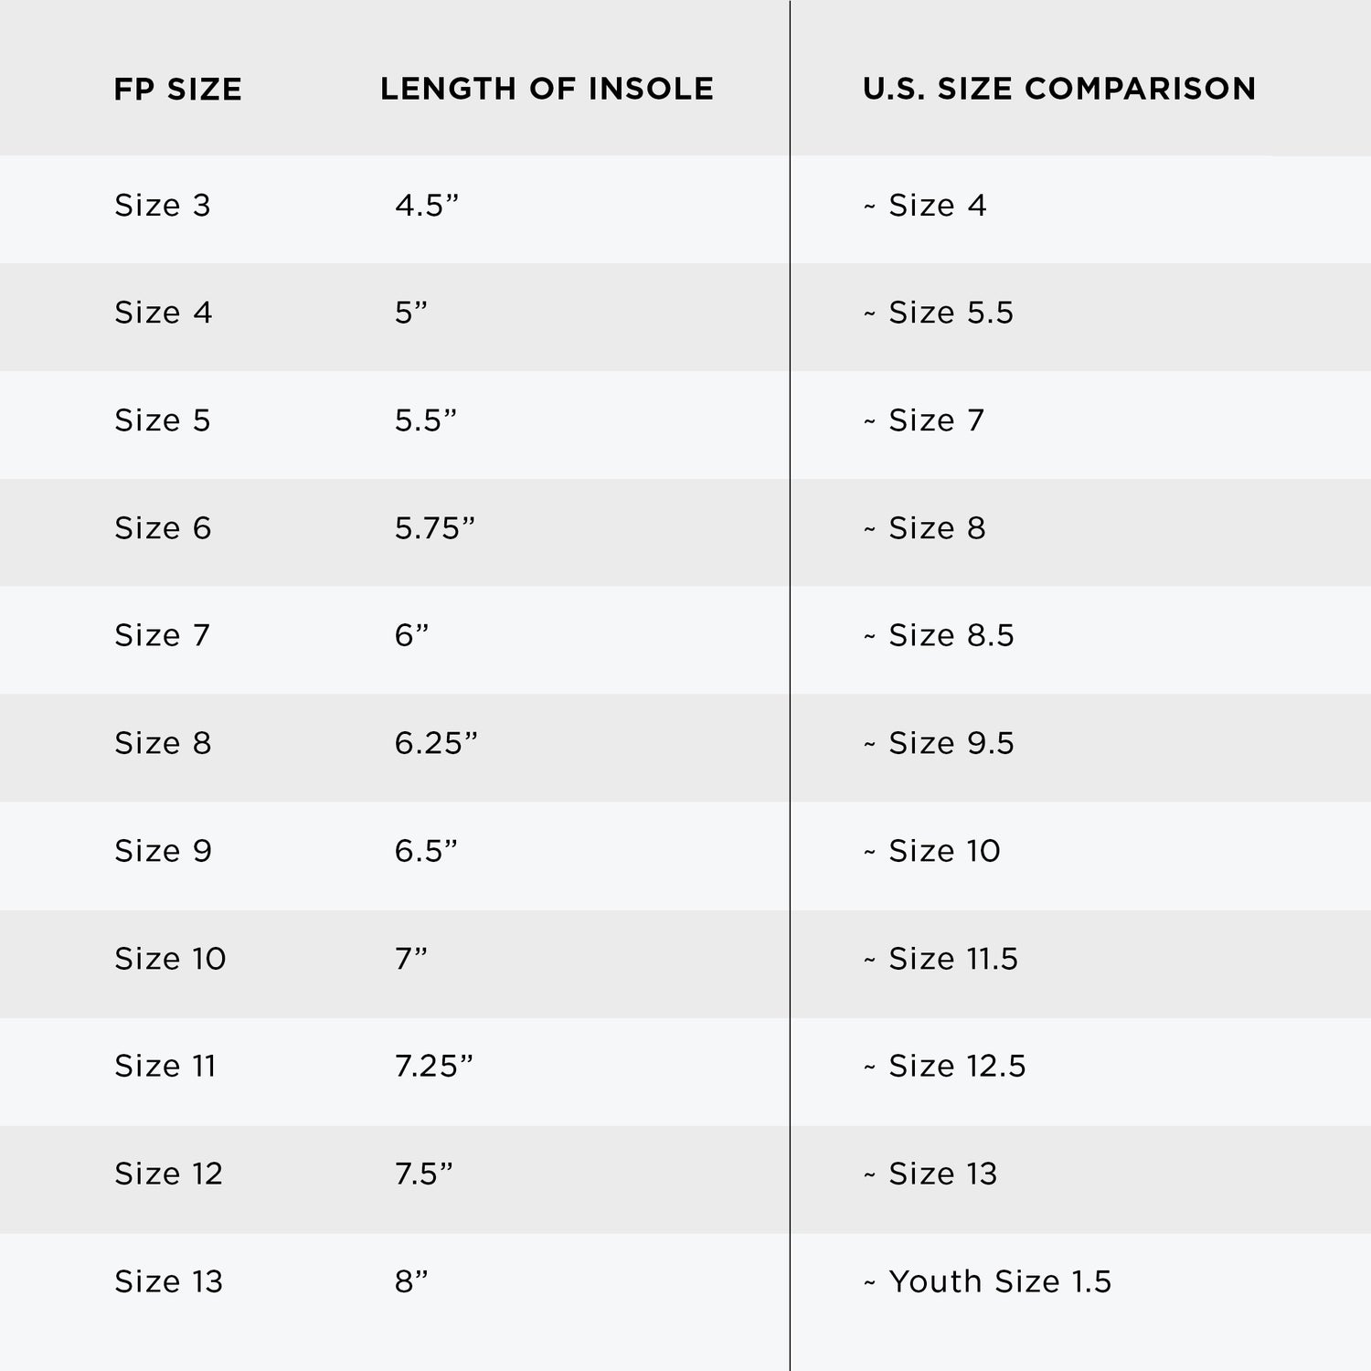Select the ~ Size 10 comparison cell

(932, 851)
